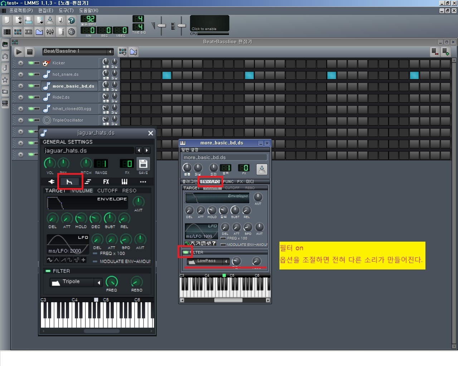Toggle the first blue step of hot_snare.ds
This screenshot has height=366, width=458.
[x=167, y=75]
